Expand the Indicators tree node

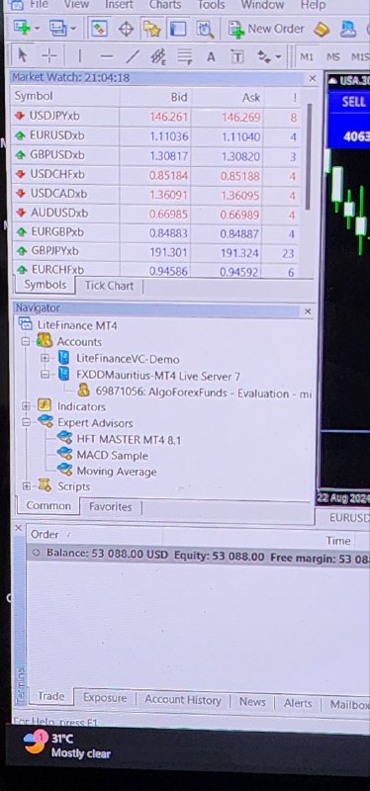26,406
